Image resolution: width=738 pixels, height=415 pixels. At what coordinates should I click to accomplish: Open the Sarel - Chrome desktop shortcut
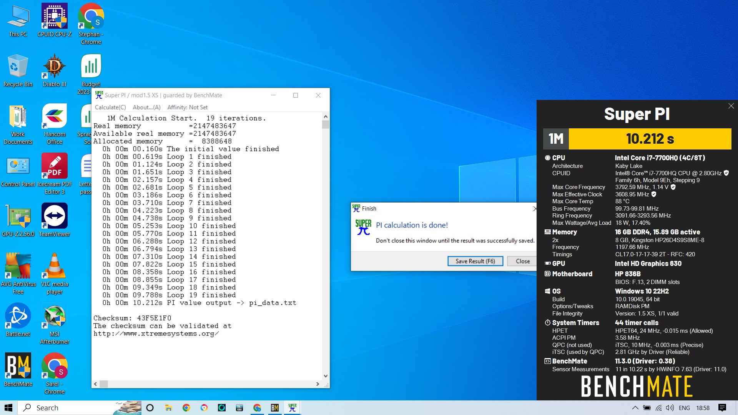tap(55, 374)
